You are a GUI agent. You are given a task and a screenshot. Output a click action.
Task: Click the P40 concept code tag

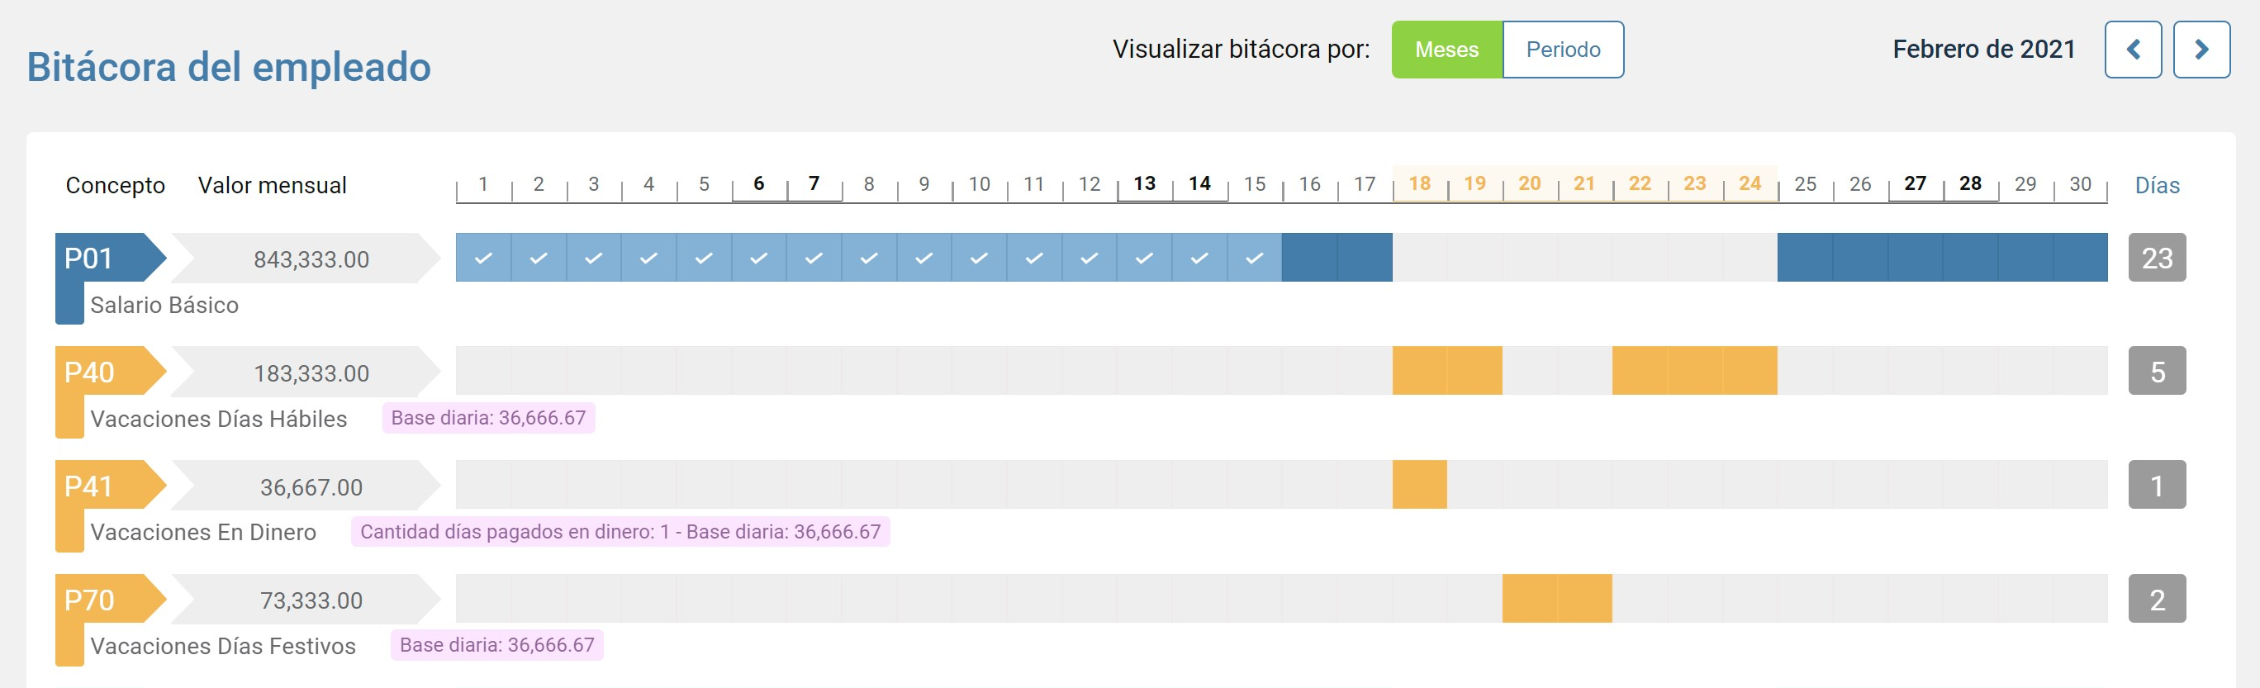[110, 371]
